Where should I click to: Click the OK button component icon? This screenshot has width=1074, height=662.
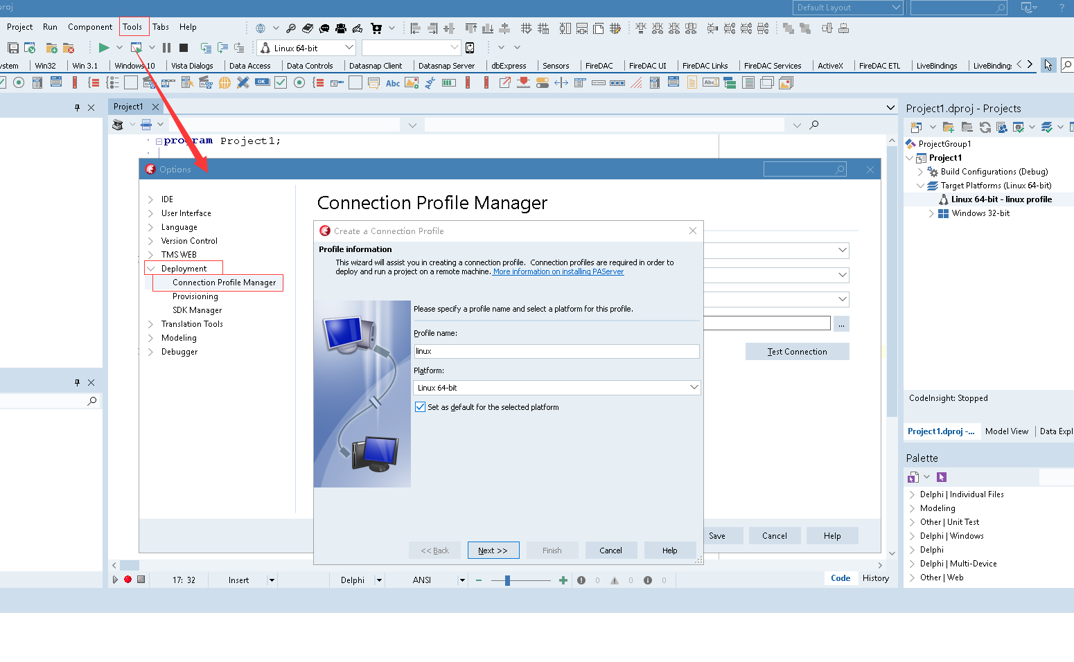pyautogui.click(x=262, y=82)
